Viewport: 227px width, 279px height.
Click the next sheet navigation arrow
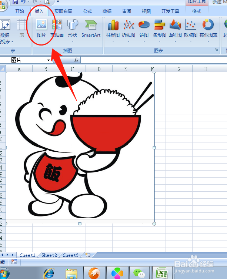(x=7, y=255)
